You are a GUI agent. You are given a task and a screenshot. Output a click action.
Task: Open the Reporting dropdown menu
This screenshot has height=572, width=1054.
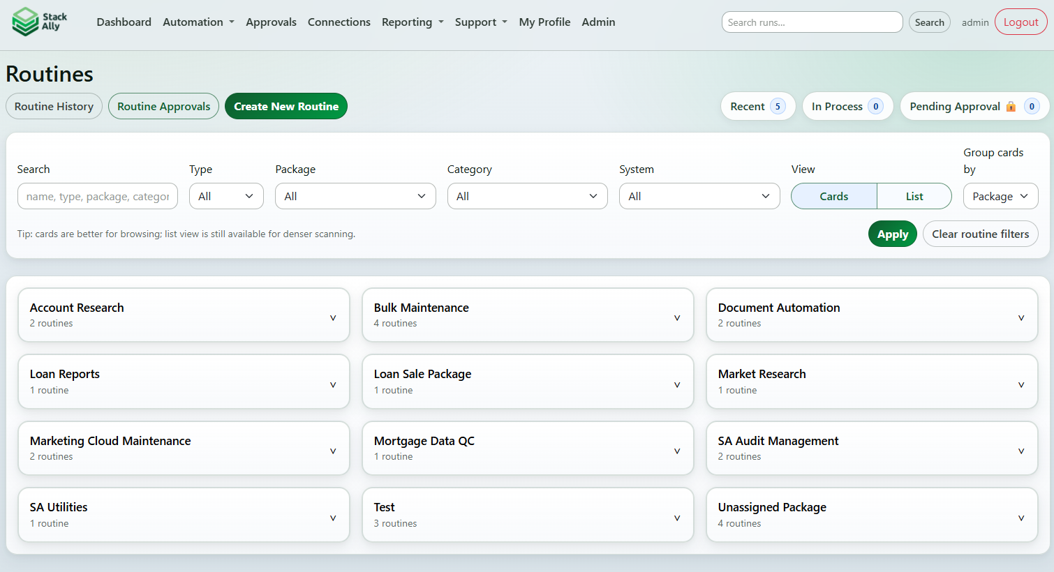[x=413, y=22]
